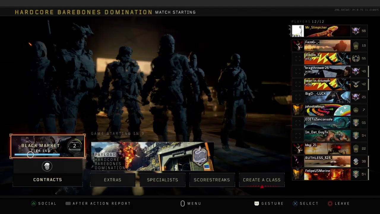
Task: Click the X Select button glyph
Action: click(295, 204)
